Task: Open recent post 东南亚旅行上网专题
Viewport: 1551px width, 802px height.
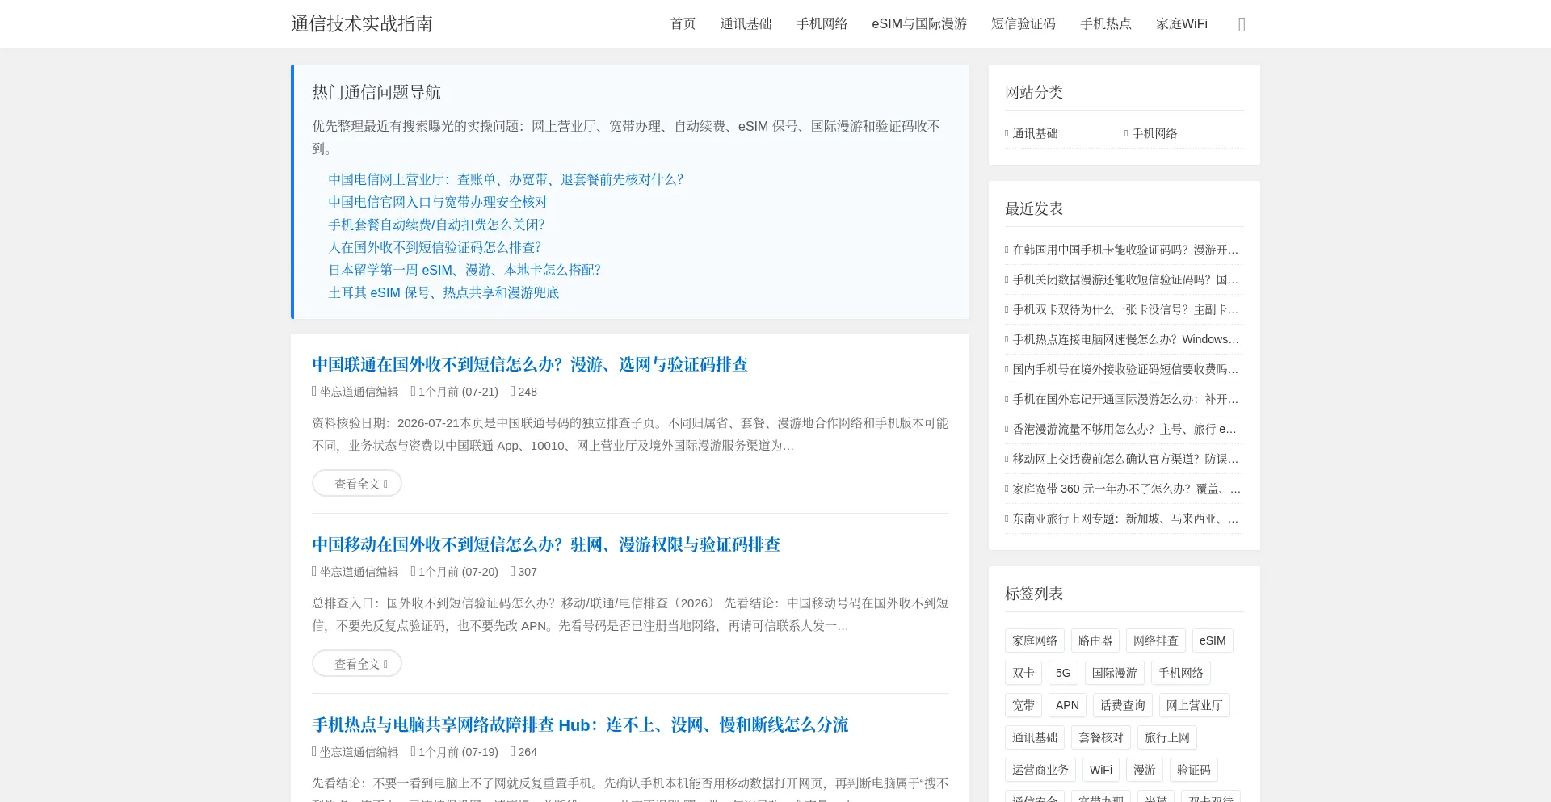Action: pos(1124,519)
